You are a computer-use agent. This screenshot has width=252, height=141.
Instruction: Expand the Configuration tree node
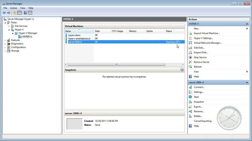coord(5,47)
